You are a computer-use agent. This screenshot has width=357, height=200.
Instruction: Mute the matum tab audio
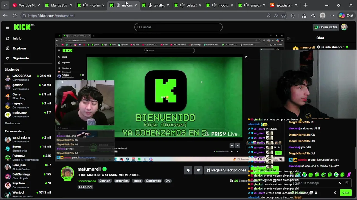pos(118,5)
